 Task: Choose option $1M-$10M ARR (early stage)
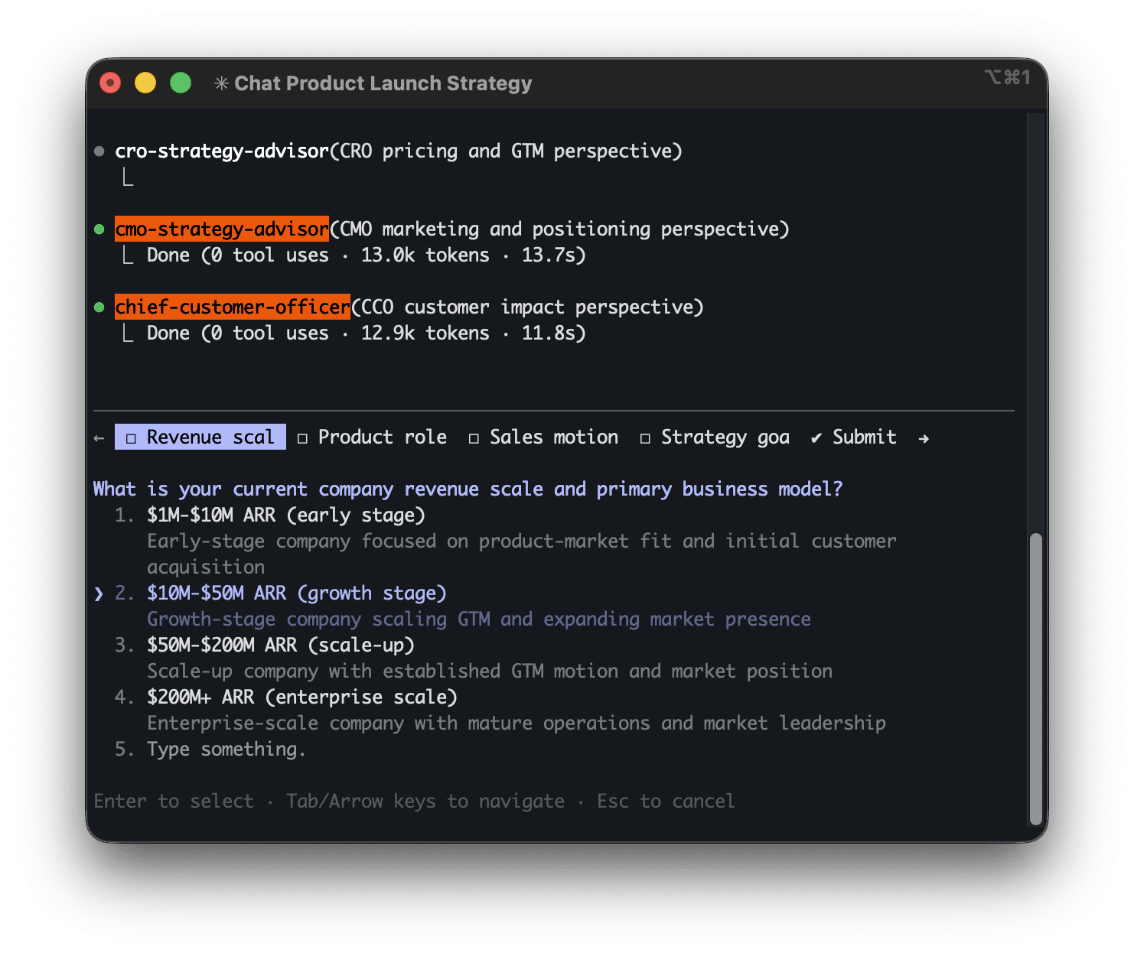(285, 515)
